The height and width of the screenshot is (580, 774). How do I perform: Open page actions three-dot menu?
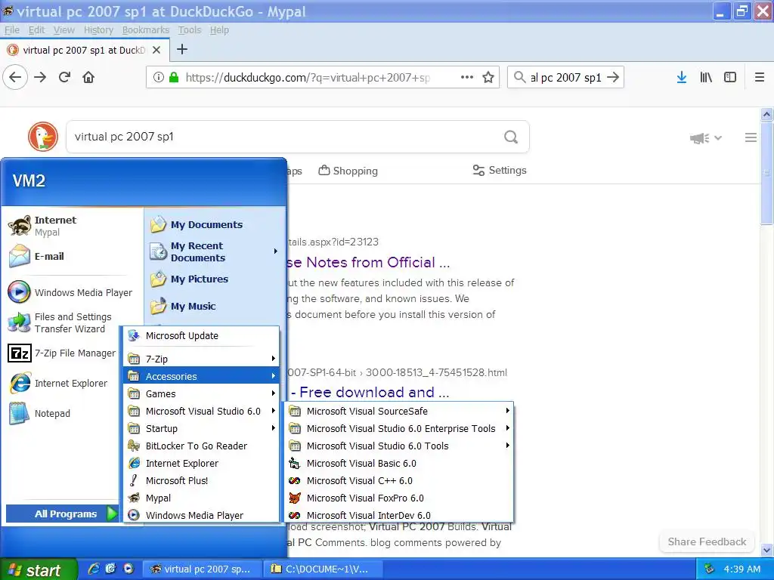467,77
